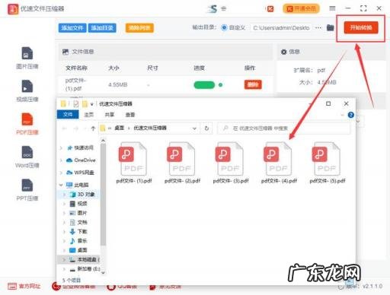390x295 pixels.
Task: Select the PDF压缩 tool in sidebar
Action: pos(27,124)
